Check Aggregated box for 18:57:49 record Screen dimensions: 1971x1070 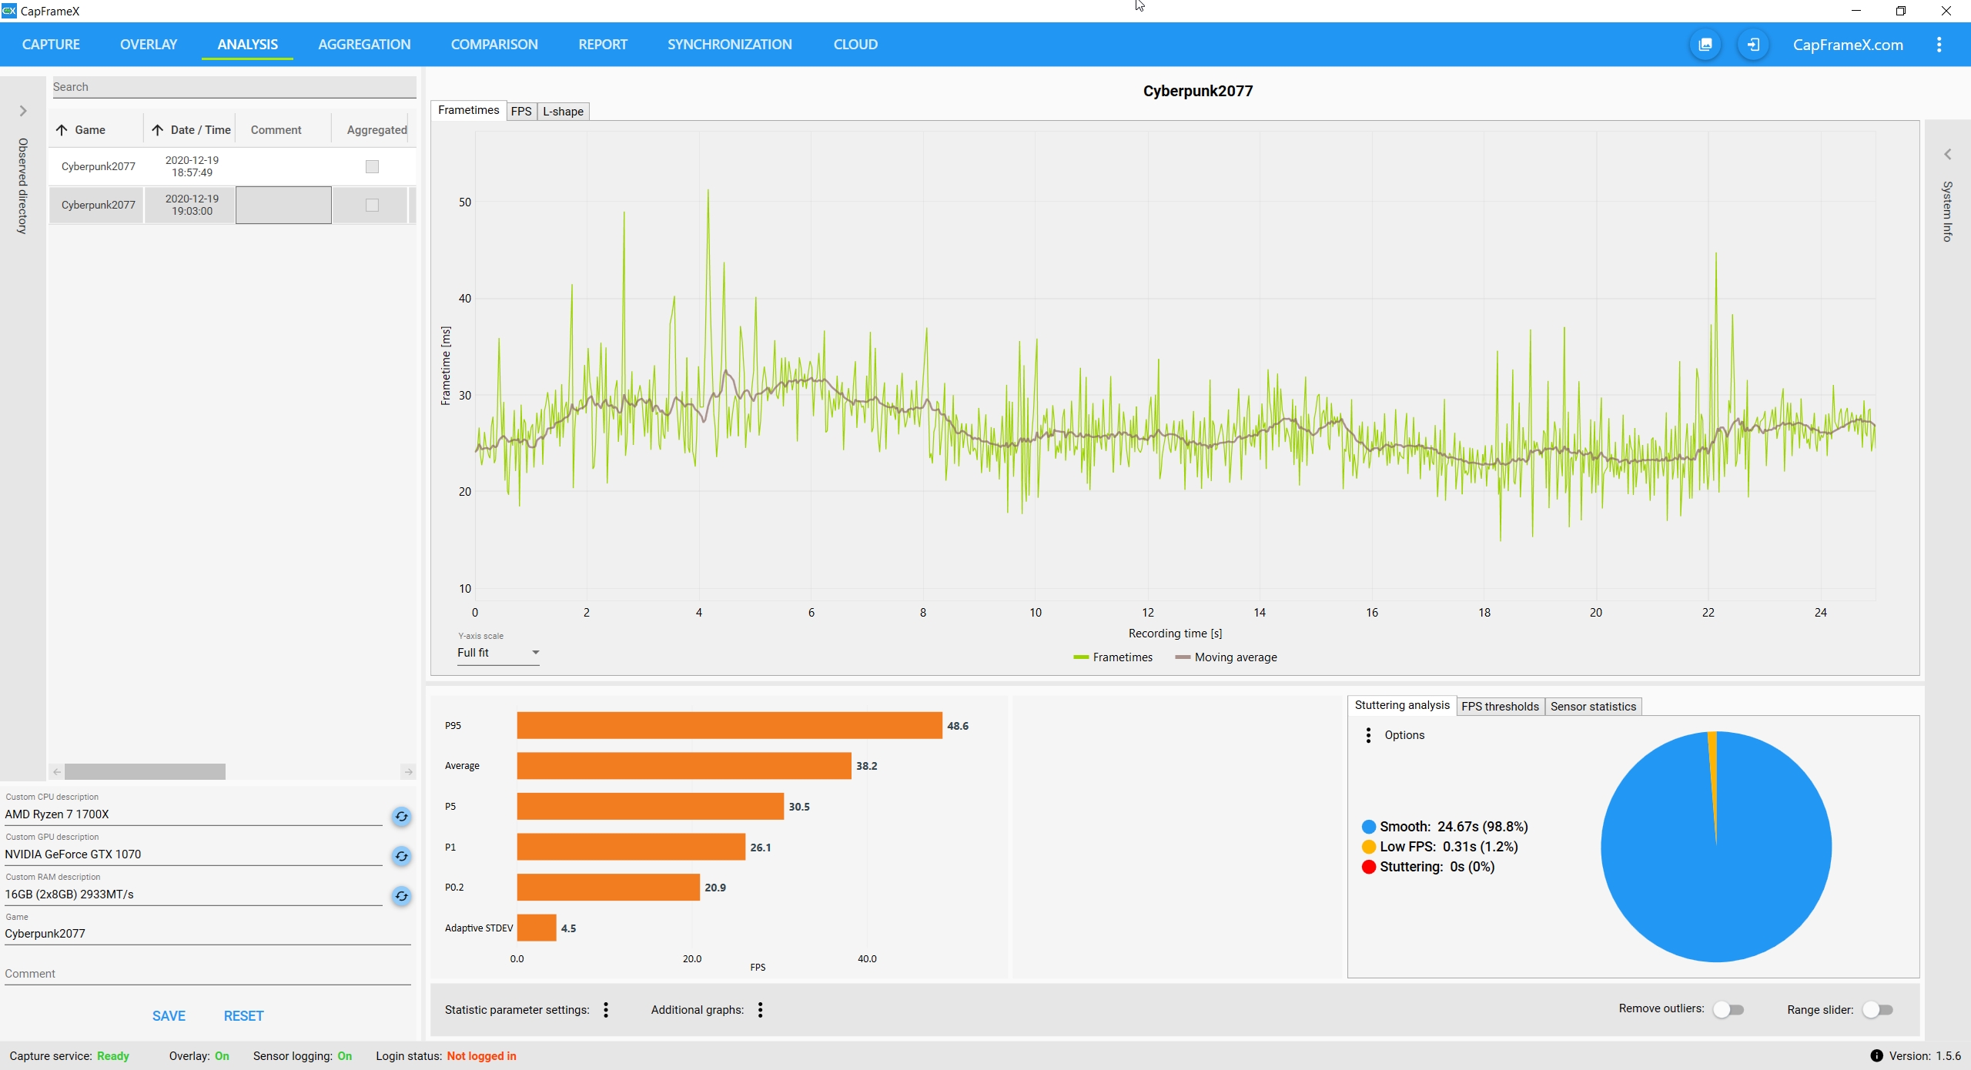tap(372, 166)
